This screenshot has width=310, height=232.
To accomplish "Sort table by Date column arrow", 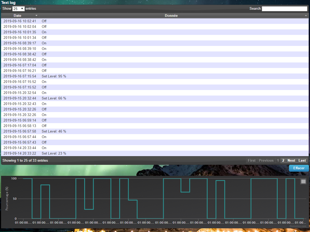I will (36, 16).
